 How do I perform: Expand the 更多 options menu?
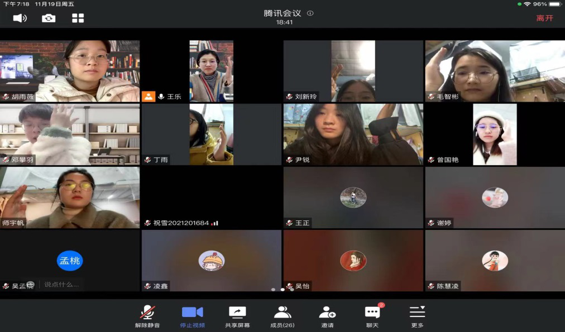(x=417, y=316)
